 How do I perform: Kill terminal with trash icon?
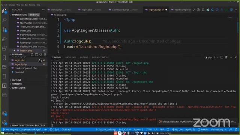pos(226,57)
